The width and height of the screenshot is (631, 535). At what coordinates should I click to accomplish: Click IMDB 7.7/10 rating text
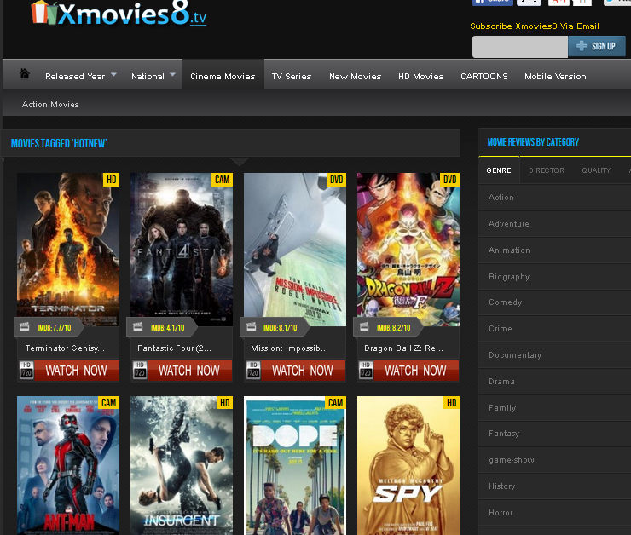point(54,328)
